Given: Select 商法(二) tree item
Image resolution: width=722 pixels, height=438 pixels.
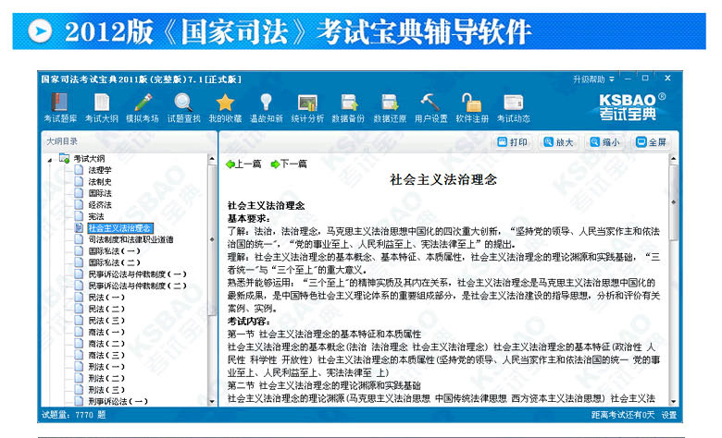Looking at the screenshot, I should point(106,344).
